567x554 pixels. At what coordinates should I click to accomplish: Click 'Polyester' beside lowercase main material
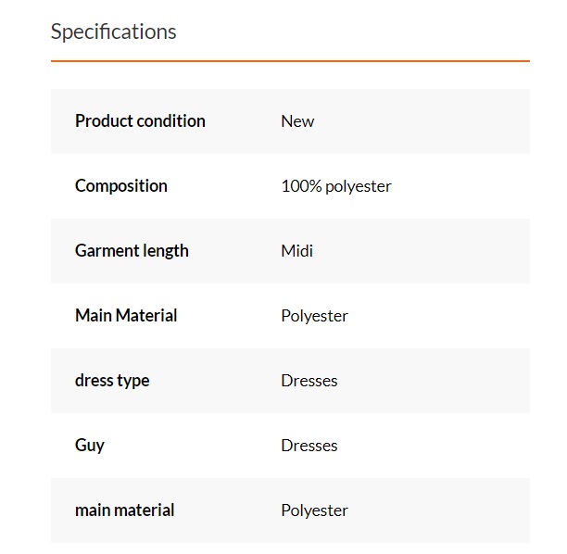point(314,510)
